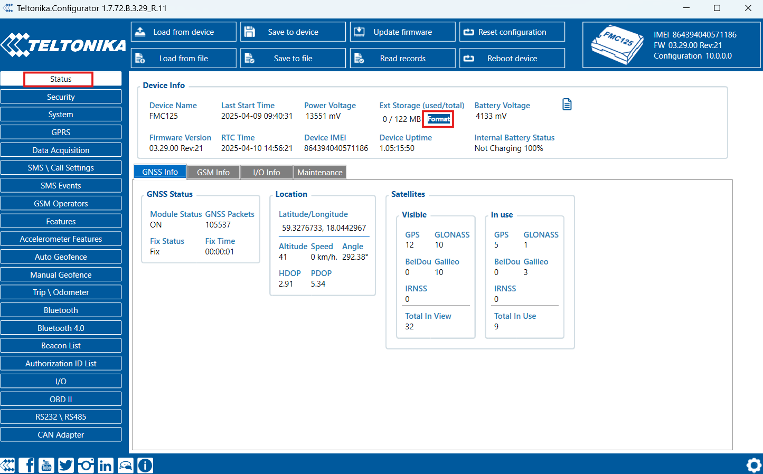Click the Device Uptime value 1.05:15:50
The height and width of the screenshot is (474, 763).
[397, 148]
